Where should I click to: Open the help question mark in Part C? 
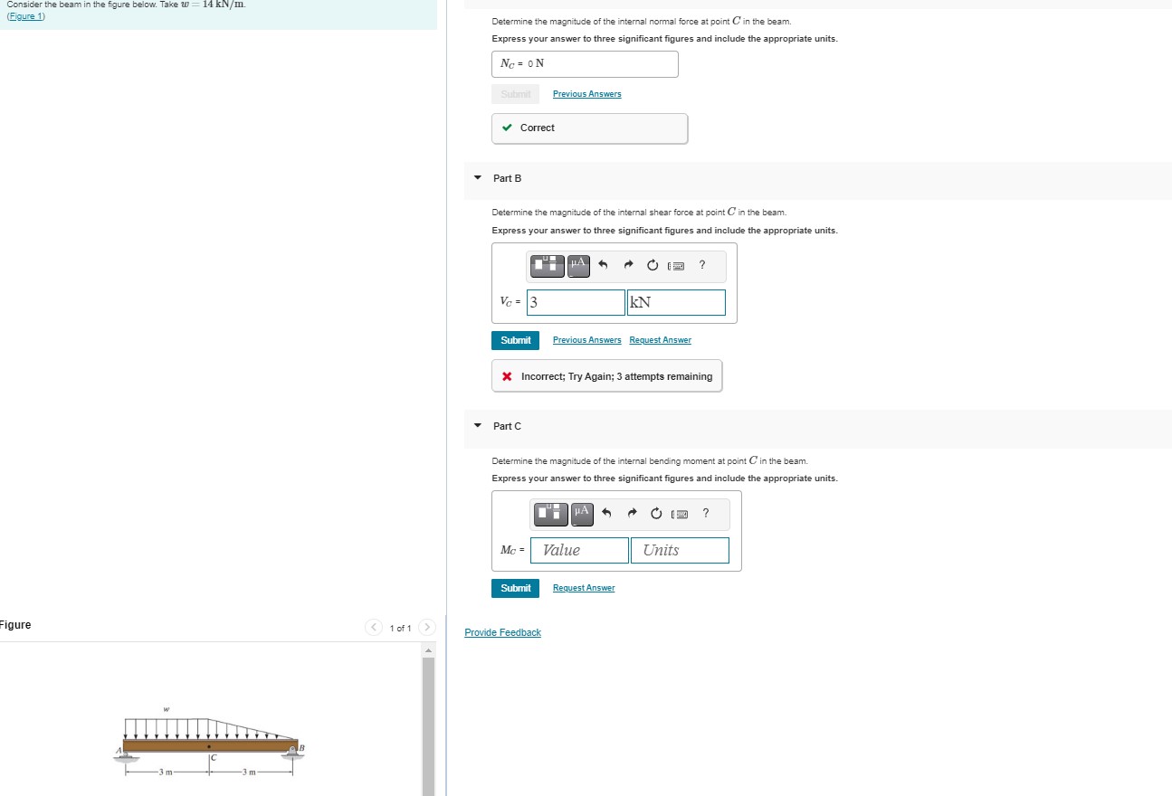pyautogui.click(x=706, y=513)
